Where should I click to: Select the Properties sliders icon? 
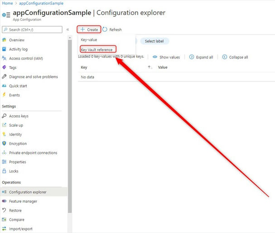[x=4, y=162]
